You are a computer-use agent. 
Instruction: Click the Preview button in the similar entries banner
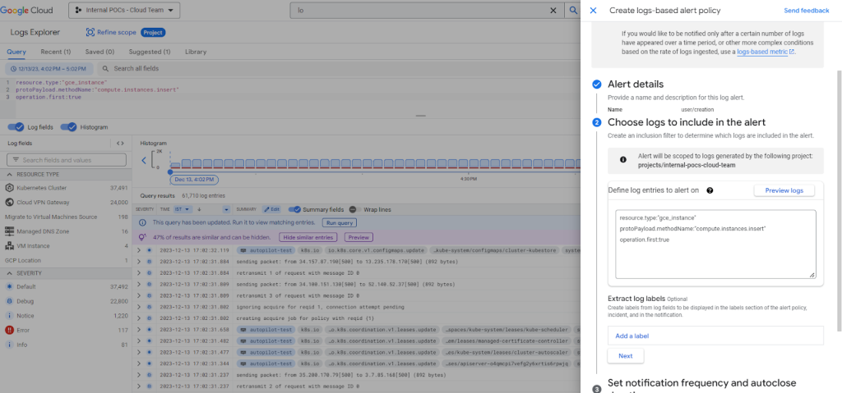(359, 237)
